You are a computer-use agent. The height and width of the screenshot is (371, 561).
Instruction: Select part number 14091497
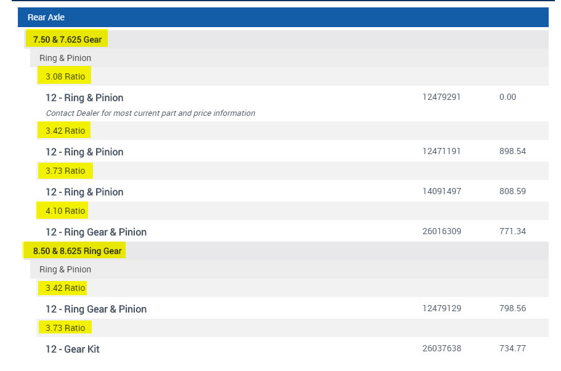[442, 191]
